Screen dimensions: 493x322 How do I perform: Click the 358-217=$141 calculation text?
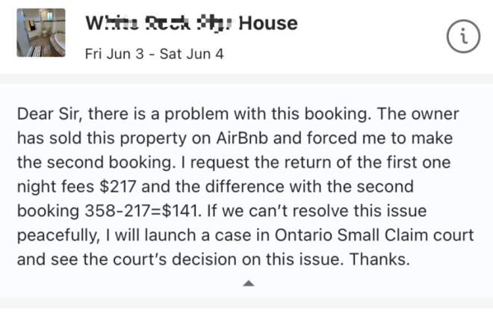[143, 211]
